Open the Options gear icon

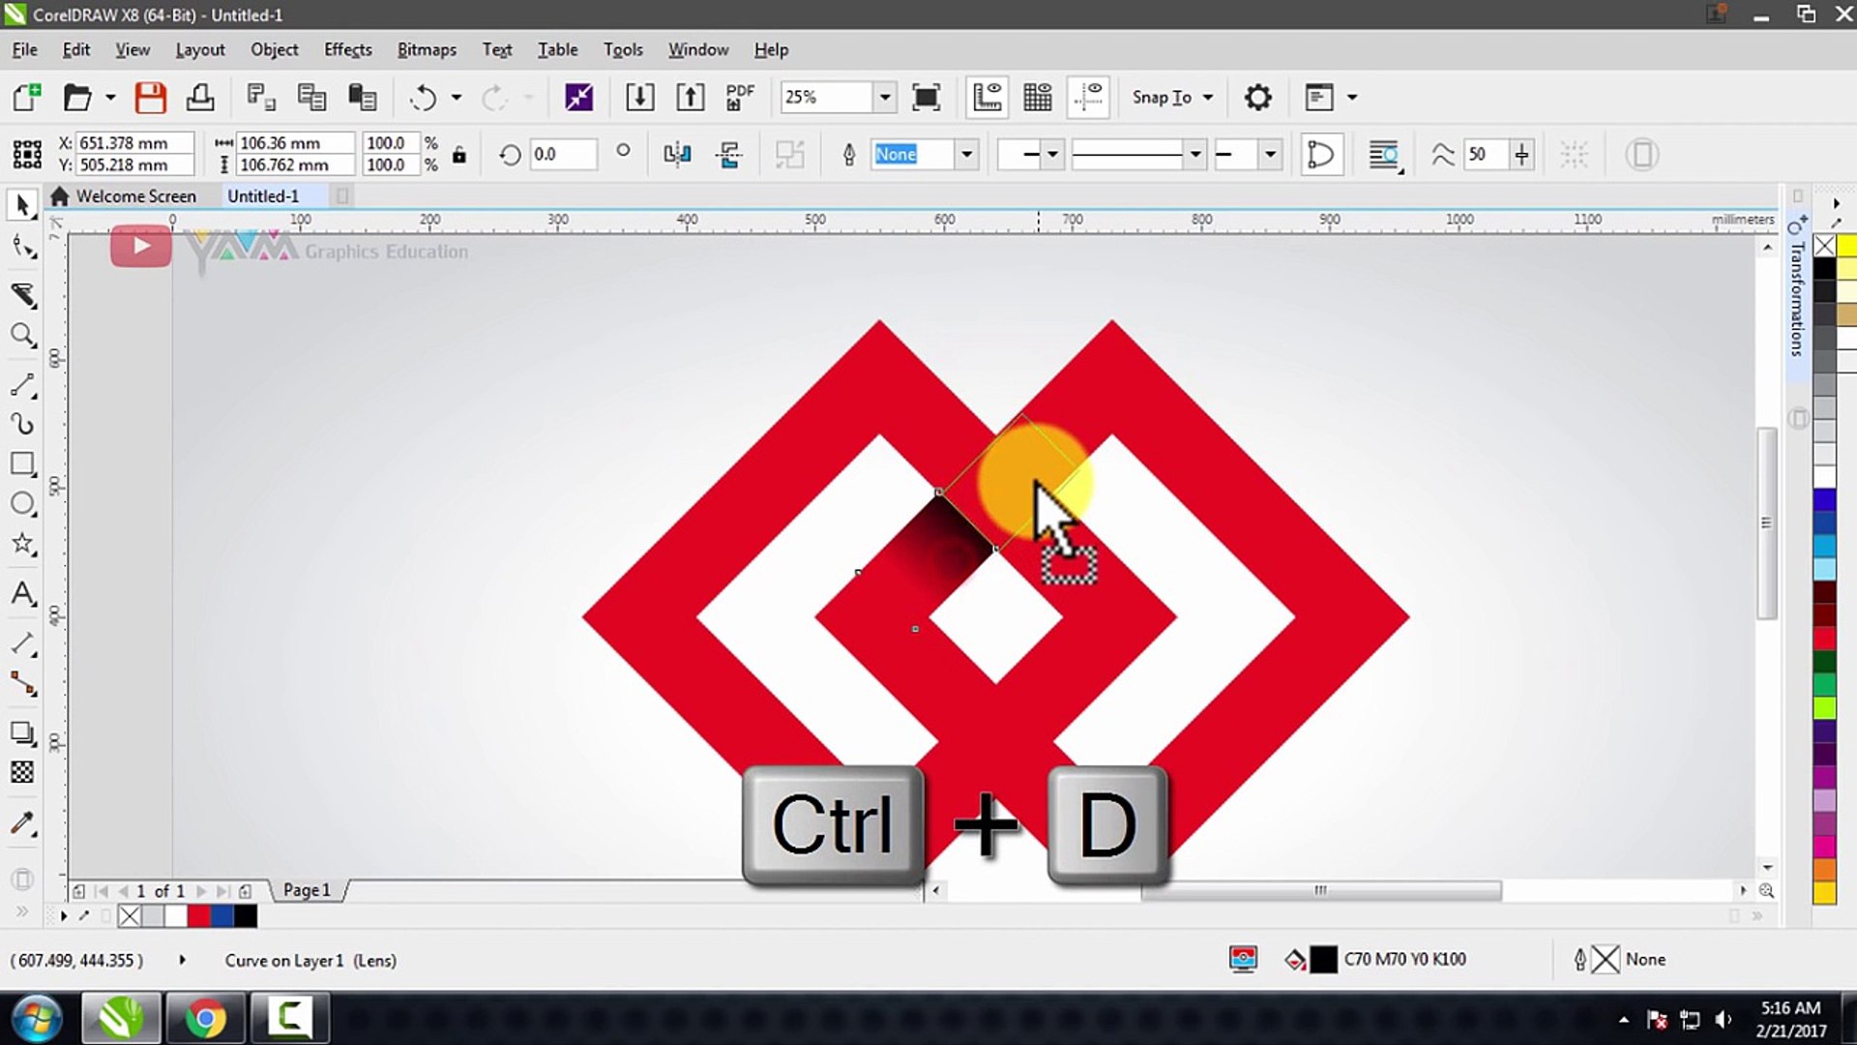[1257, 98]
